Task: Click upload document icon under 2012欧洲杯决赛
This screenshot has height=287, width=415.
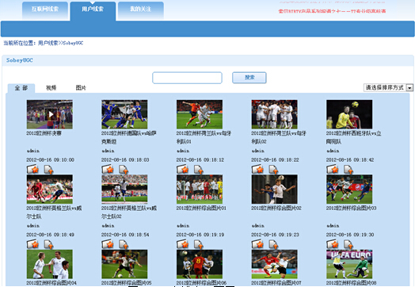Action: click(x=48, y=170)
